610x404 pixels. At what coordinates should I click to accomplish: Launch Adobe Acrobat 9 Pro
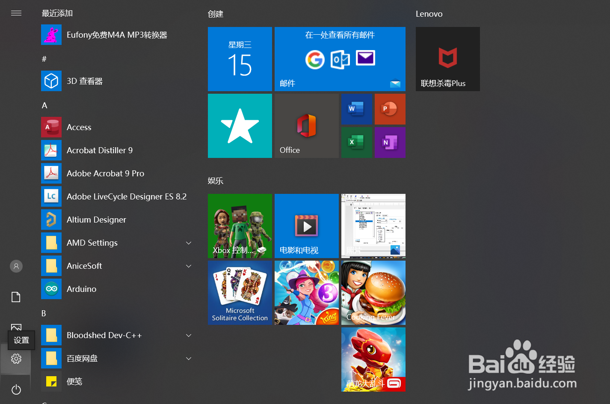tap(105, 173)
